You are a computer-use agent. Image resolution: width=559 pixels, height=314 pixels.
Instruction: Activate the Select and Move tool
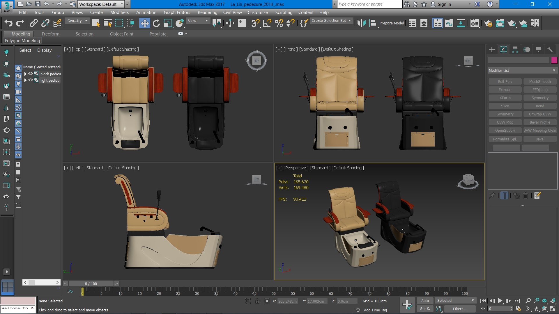[144, 23]
